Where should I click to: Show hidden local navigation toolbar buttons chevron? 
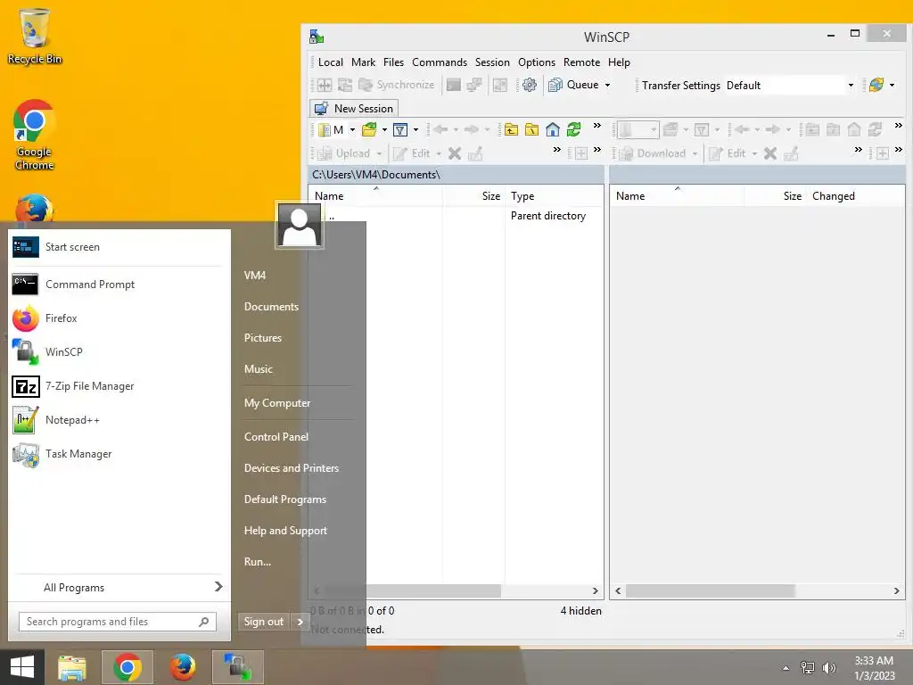pyautogui.click(x=596, y=126)
